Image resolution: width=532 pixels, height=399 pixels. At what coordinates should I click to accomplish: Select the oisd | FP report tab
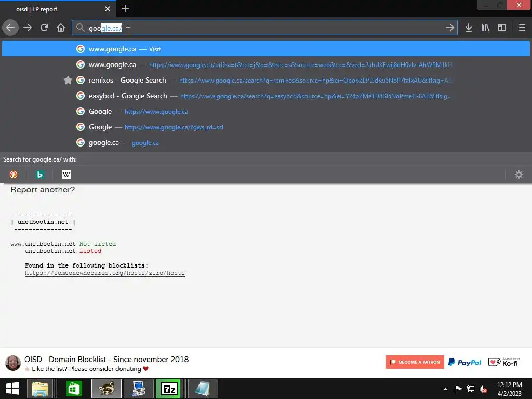pos(58,9)
